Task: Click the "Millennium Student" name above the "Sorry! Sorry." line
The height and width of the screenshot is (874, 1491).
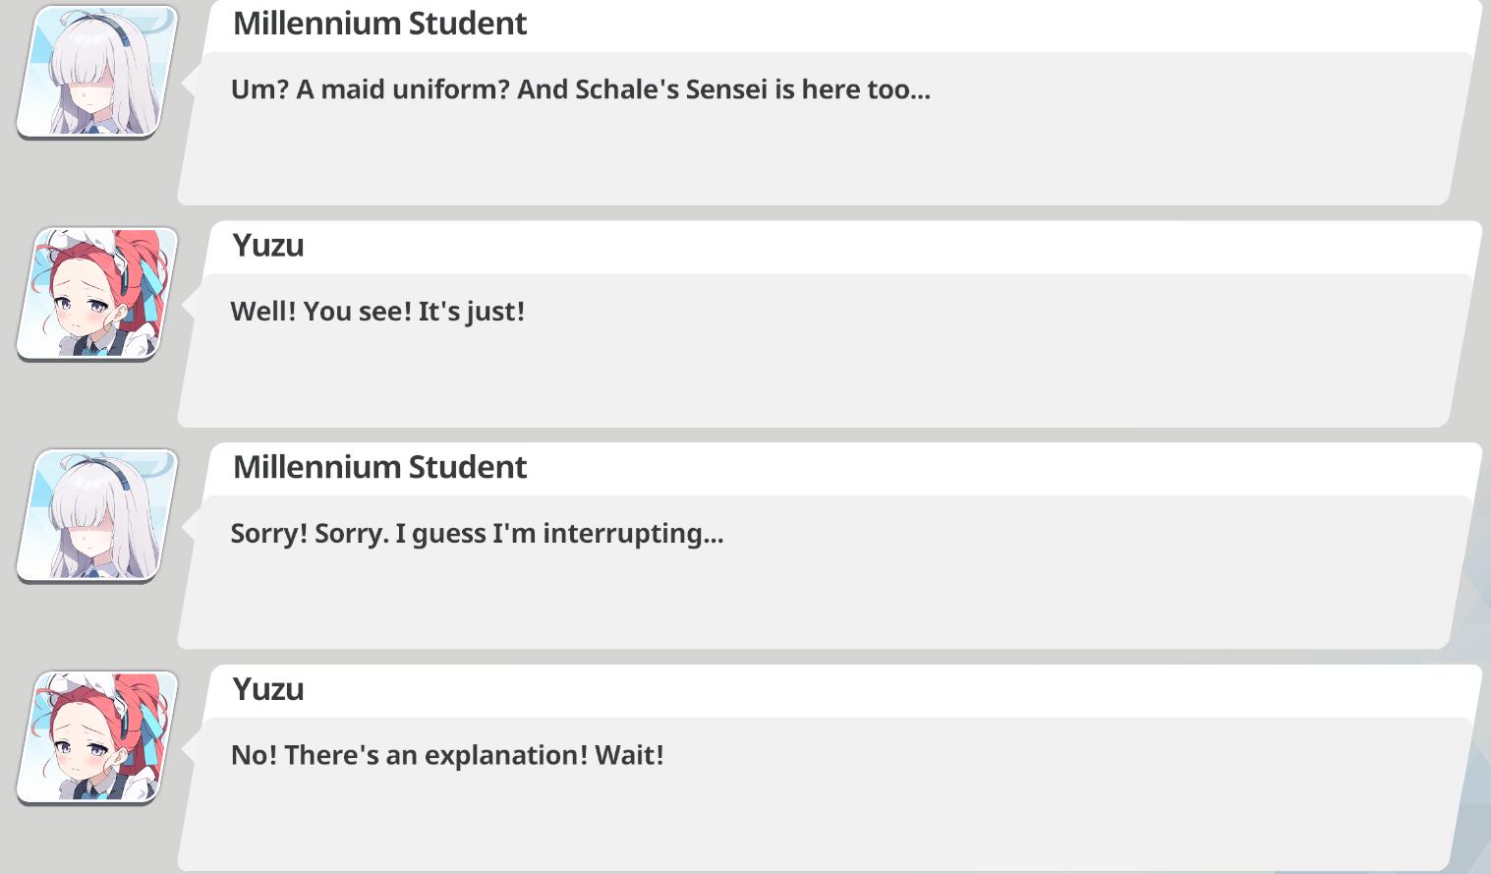Action: tap(379, 467)
